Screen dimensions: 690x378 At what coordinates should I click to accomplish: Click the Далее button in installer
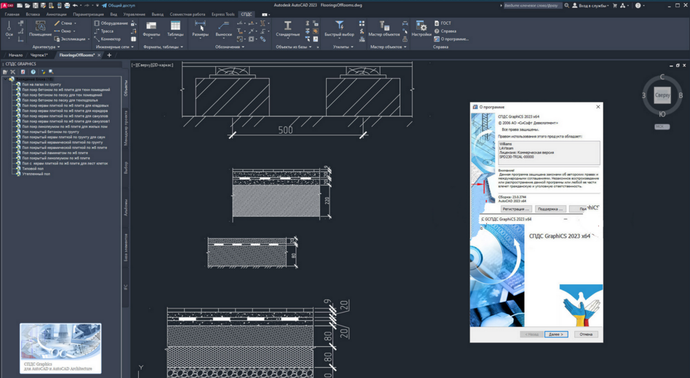pos(556,334)
